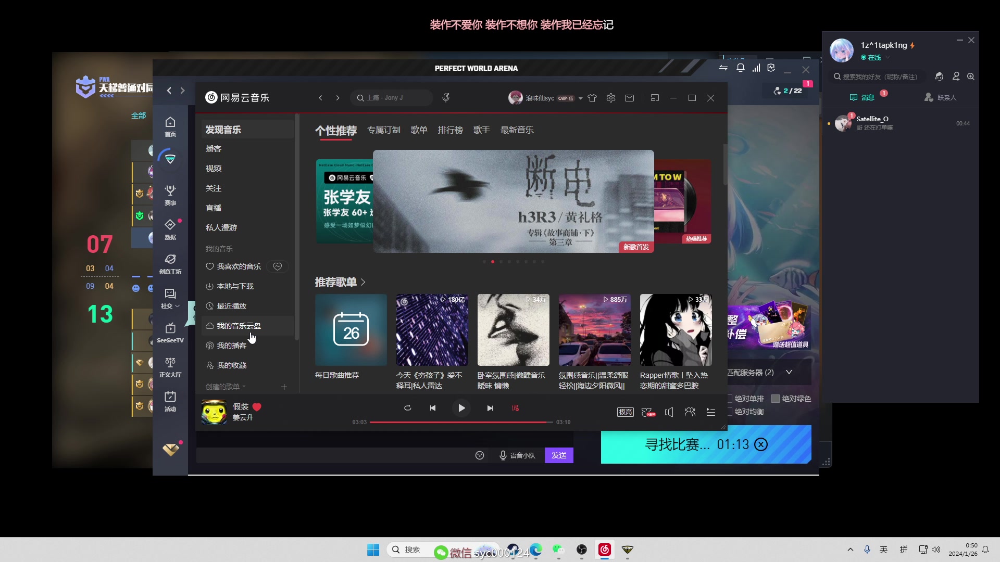This screenshot has height=562, width=1000.
Task: Skip to the next track
Action: [490, 408]
